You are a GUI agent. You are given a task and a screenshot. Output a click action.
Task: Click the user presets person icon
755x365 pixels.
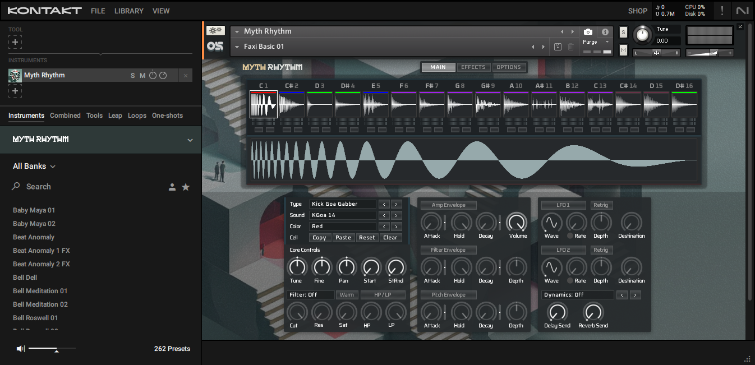click(172, 187)
